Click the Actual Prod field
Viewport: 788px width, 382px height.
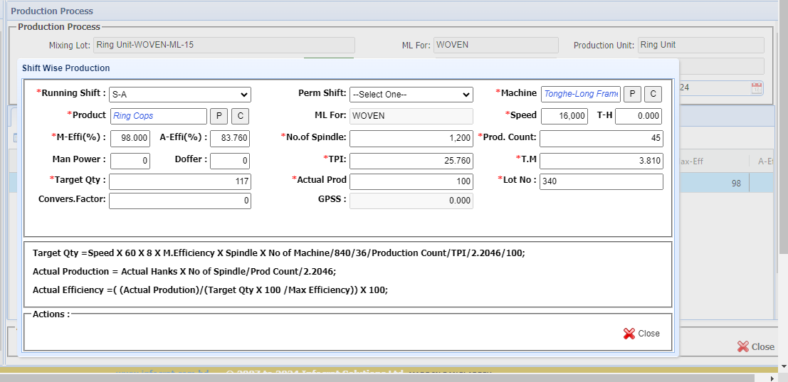411,181
